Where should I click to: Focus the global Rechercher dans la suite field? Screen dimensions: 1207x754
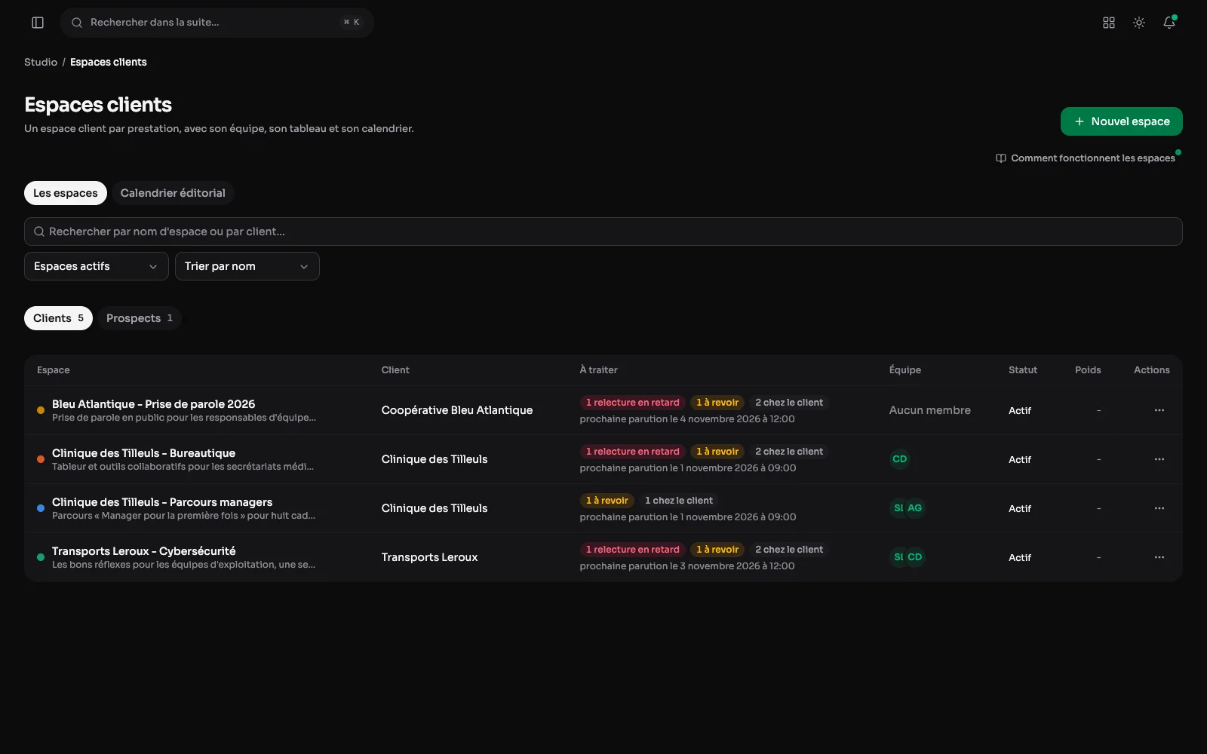(x=217, y=23)
